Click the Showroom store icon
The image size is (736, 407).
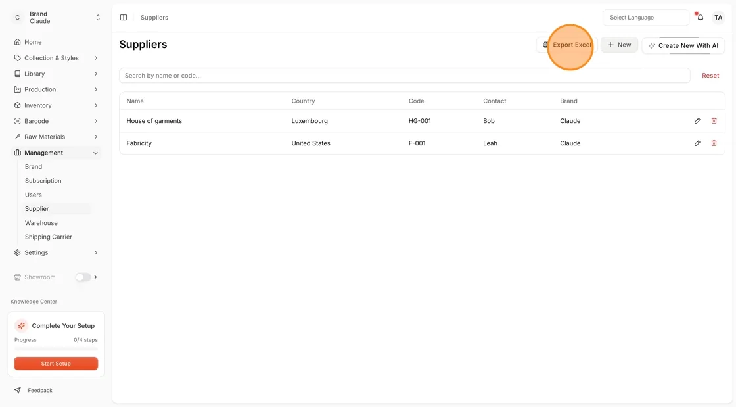tap(17, 277)
